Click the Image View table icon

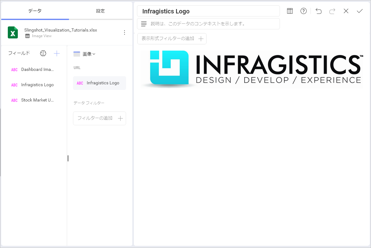pos(27,36)
